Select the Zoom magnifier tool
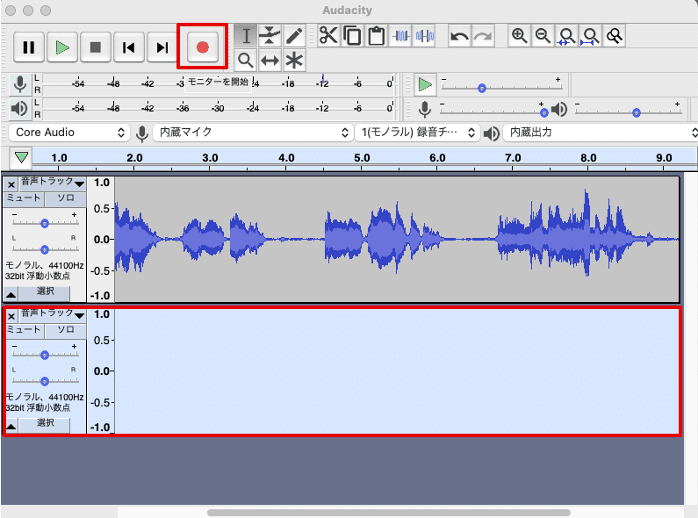 point(246,60)
